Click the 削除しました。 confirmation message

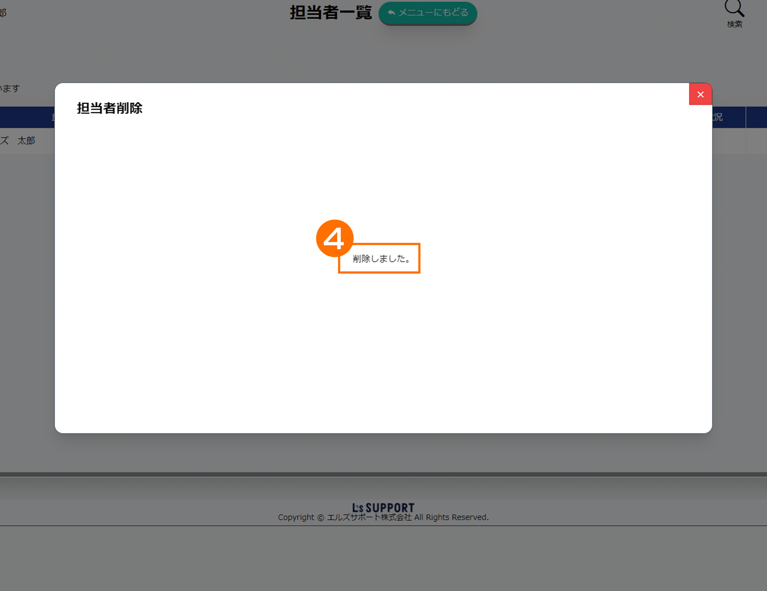coord(381,258)
